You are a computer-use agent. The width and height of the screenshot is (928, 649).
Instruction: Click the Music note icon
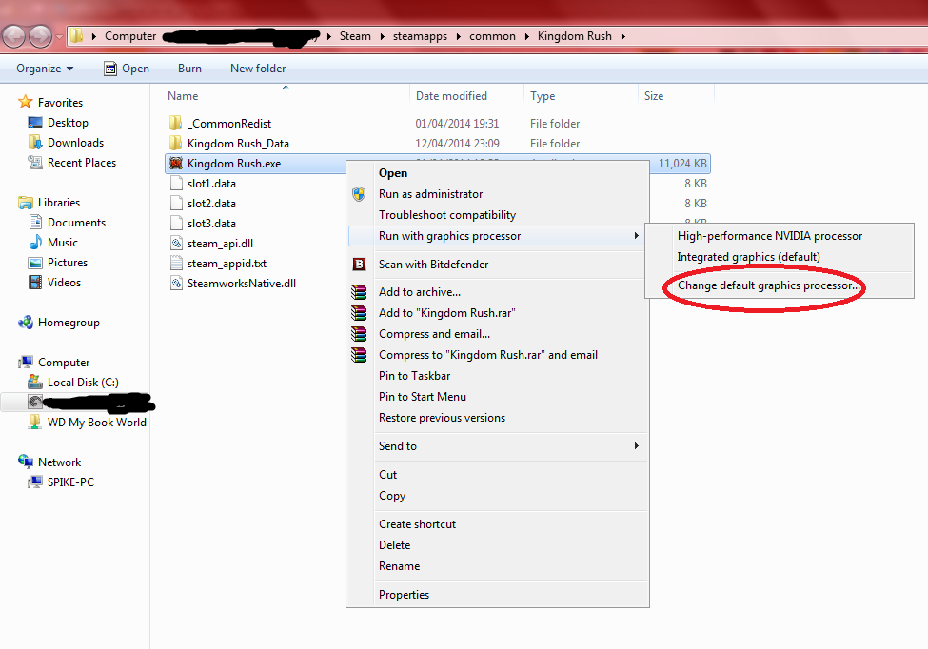[35, 242]
